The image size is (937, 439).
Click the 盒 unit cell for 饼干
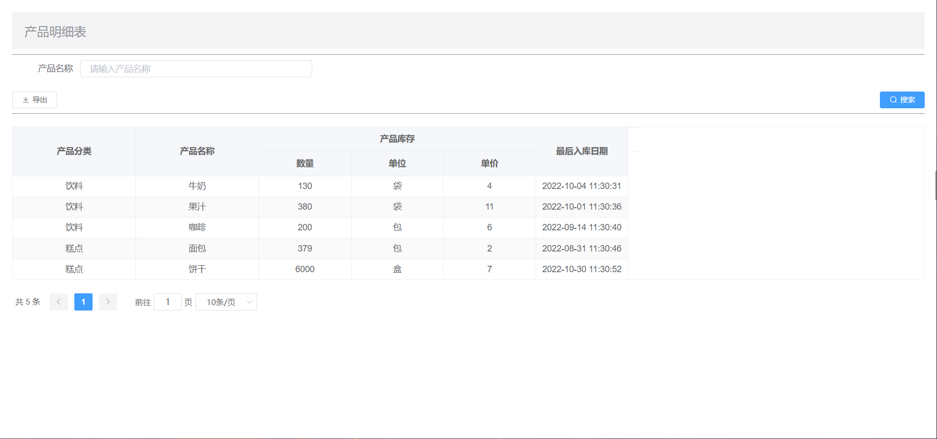tap(397, 269)
